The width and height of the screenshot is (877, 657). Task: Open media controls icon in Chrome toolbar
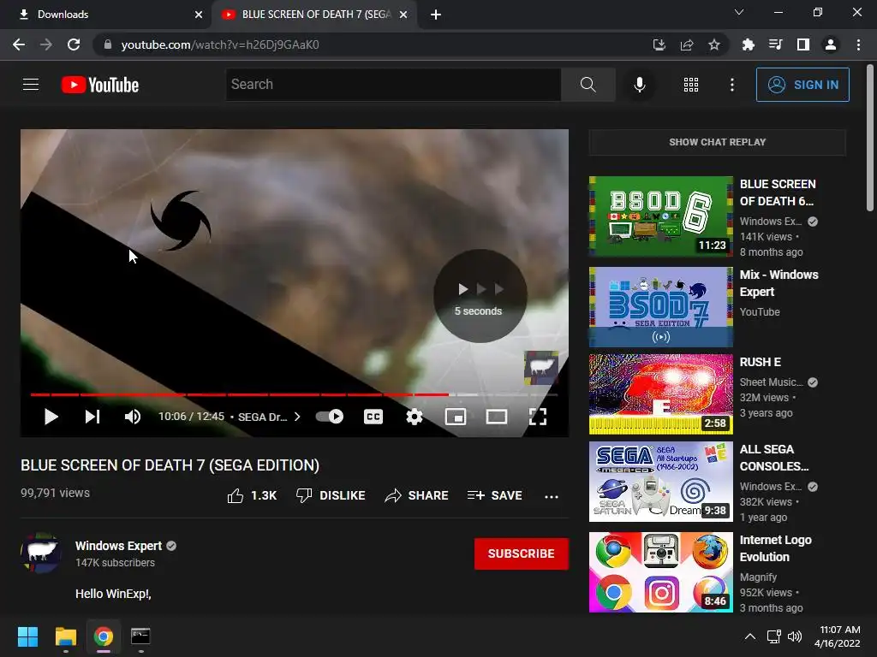click(x=775, y=44)
